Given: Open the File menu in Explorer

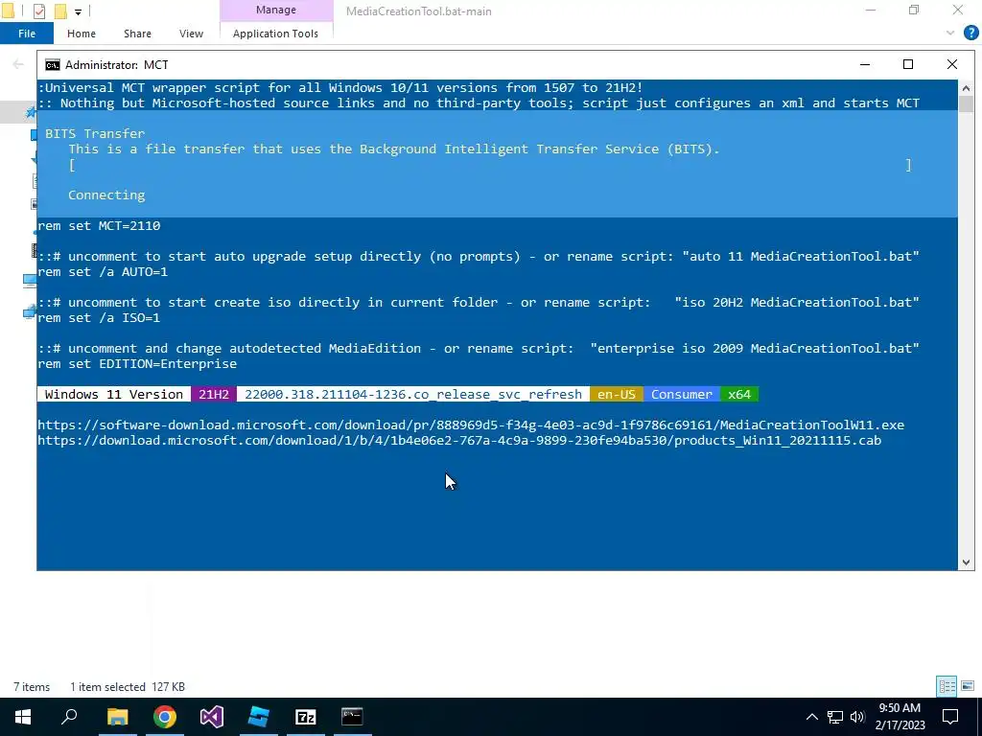Looking at the screenshot, I should pyautogui.click(x=26, y=34).
